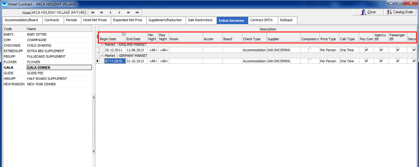
Task: Click the Hotel name input field
Action: click(x=59, y=13)
